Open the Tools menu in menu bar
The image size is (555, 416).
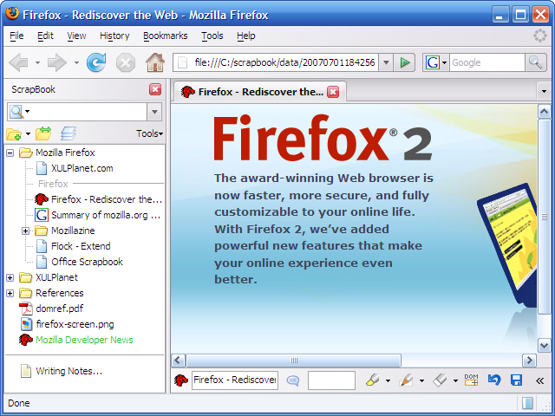212,36
